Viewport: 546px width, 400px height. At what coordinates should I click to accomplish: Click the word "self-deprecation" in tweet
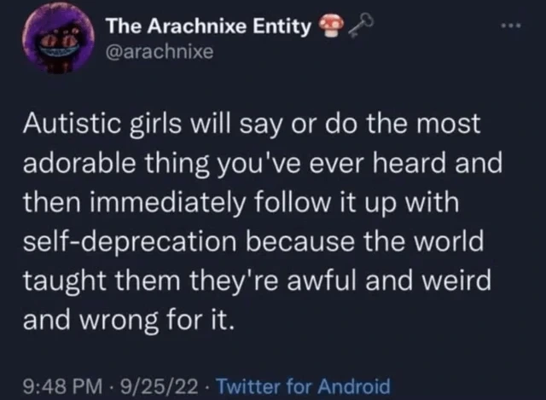point(130,241)
